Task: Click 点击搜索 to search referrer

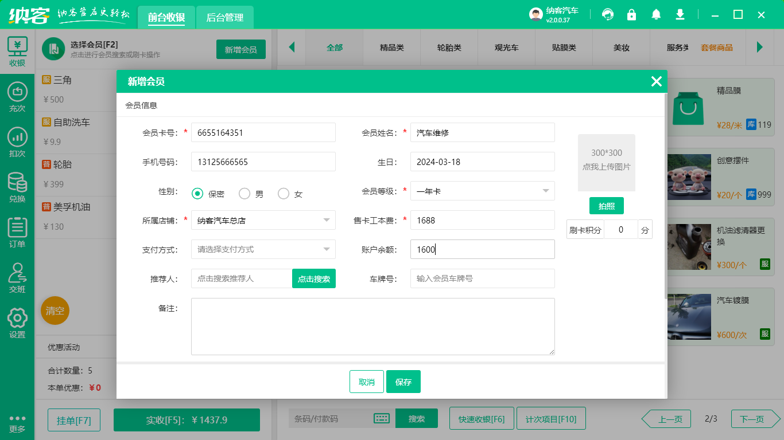Action: point(314,279)
